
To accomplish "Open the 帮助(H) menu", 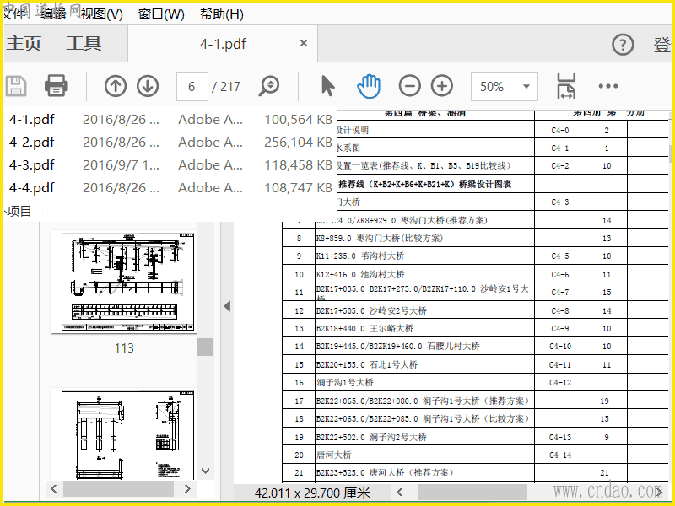I will tap(222, 14).
